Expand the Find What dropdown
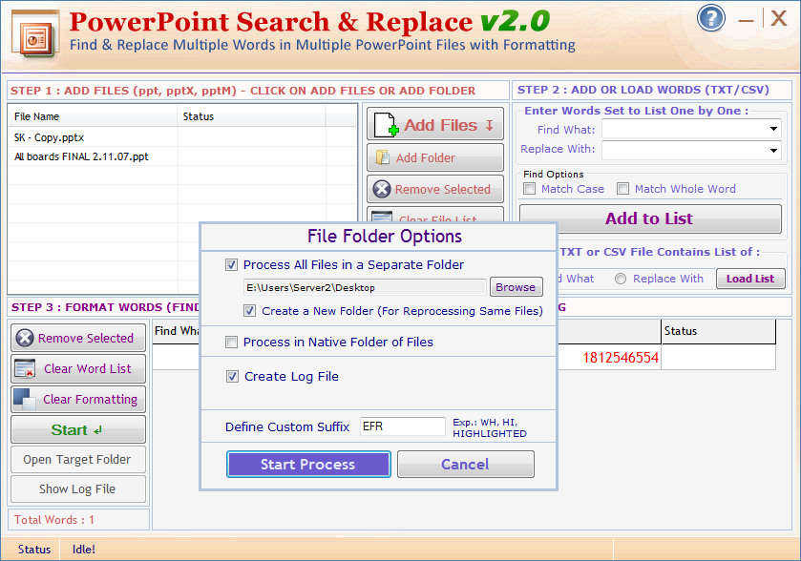Screen dimensions: 801x561 tap(773, 129)
